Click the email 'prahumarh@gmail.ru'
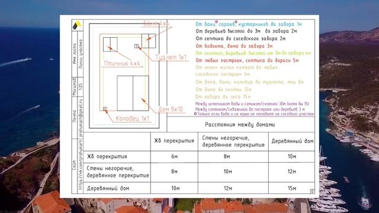This screenshot has width=379, height=213. 81,118
